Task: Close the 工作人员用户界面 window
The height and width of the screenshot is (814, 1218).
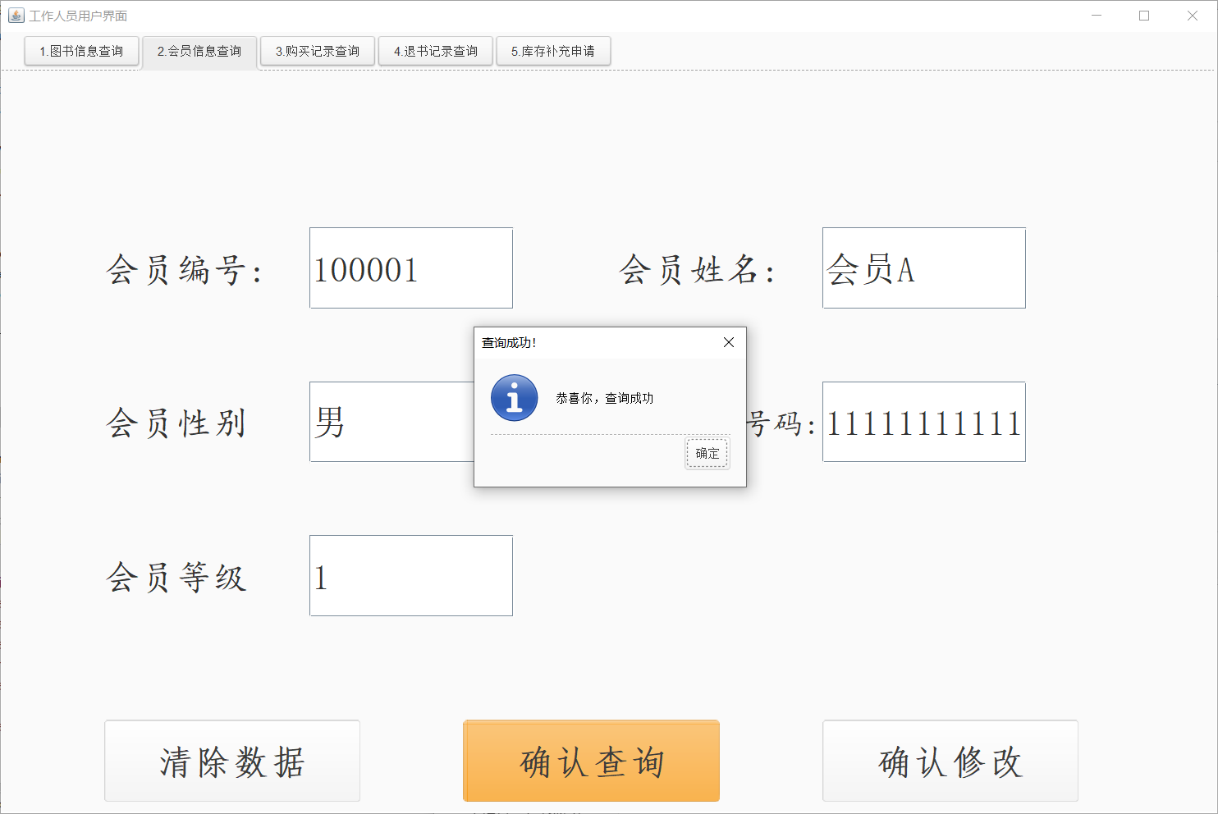Action: (1193, 16)
